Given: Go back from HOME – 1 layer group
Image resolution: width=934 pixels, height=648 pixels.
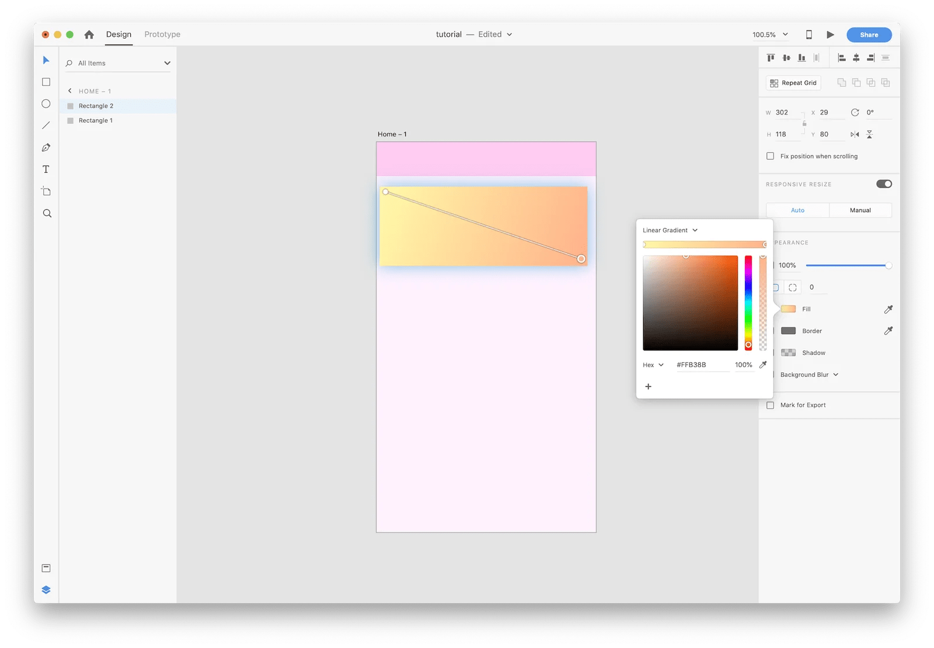Looking at the screenshot, I should click(x=70, y=91).
